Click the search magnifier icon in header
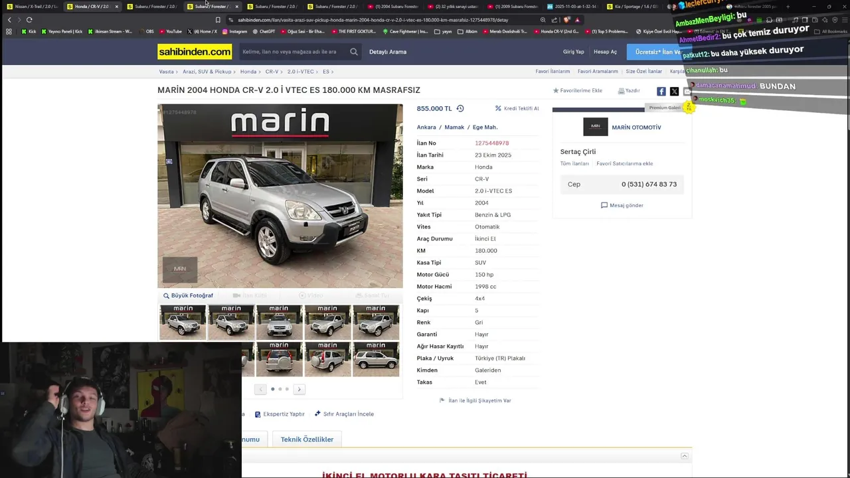This screenshot has width=850, height=478. [354, 52]
